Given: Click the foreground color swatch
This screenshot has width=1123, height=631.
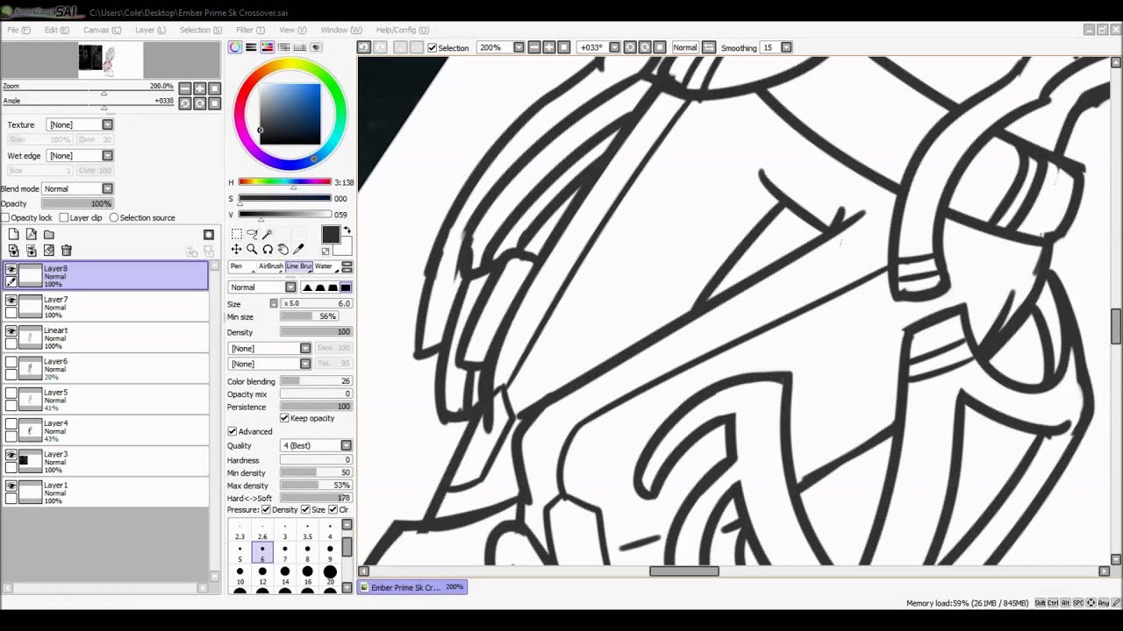Looking at the screenshot, I should (330, 234).
